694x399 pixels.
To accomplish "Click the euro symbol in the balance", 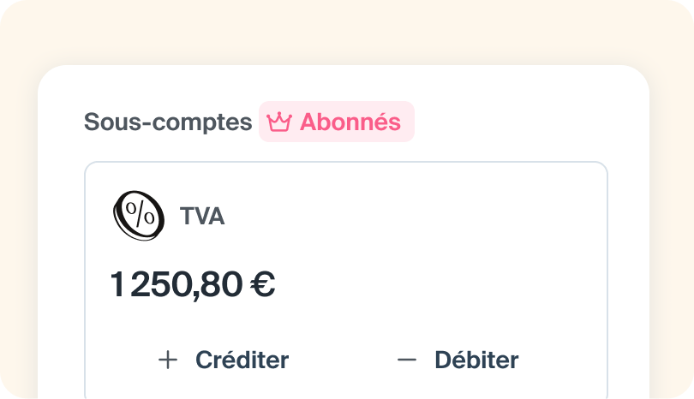I will [262, 285].
